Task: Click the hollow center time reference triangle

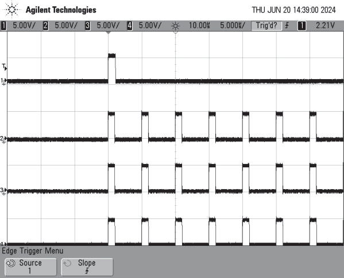Action: tap(175, 33)
